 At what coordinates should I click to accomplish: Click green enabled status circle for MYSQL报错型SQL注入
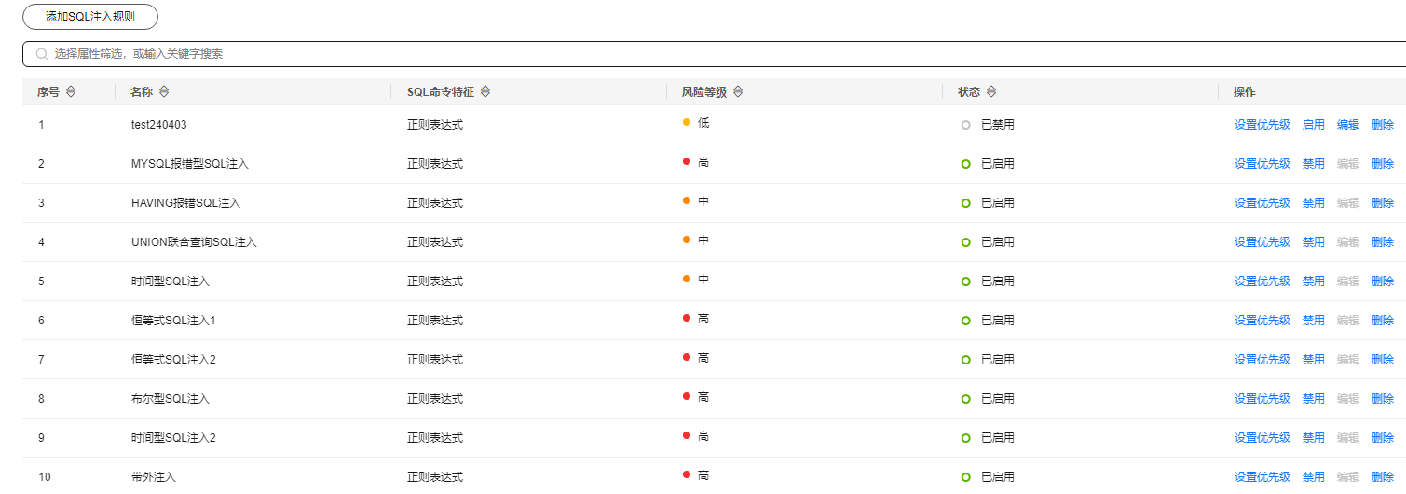[966, 164]
